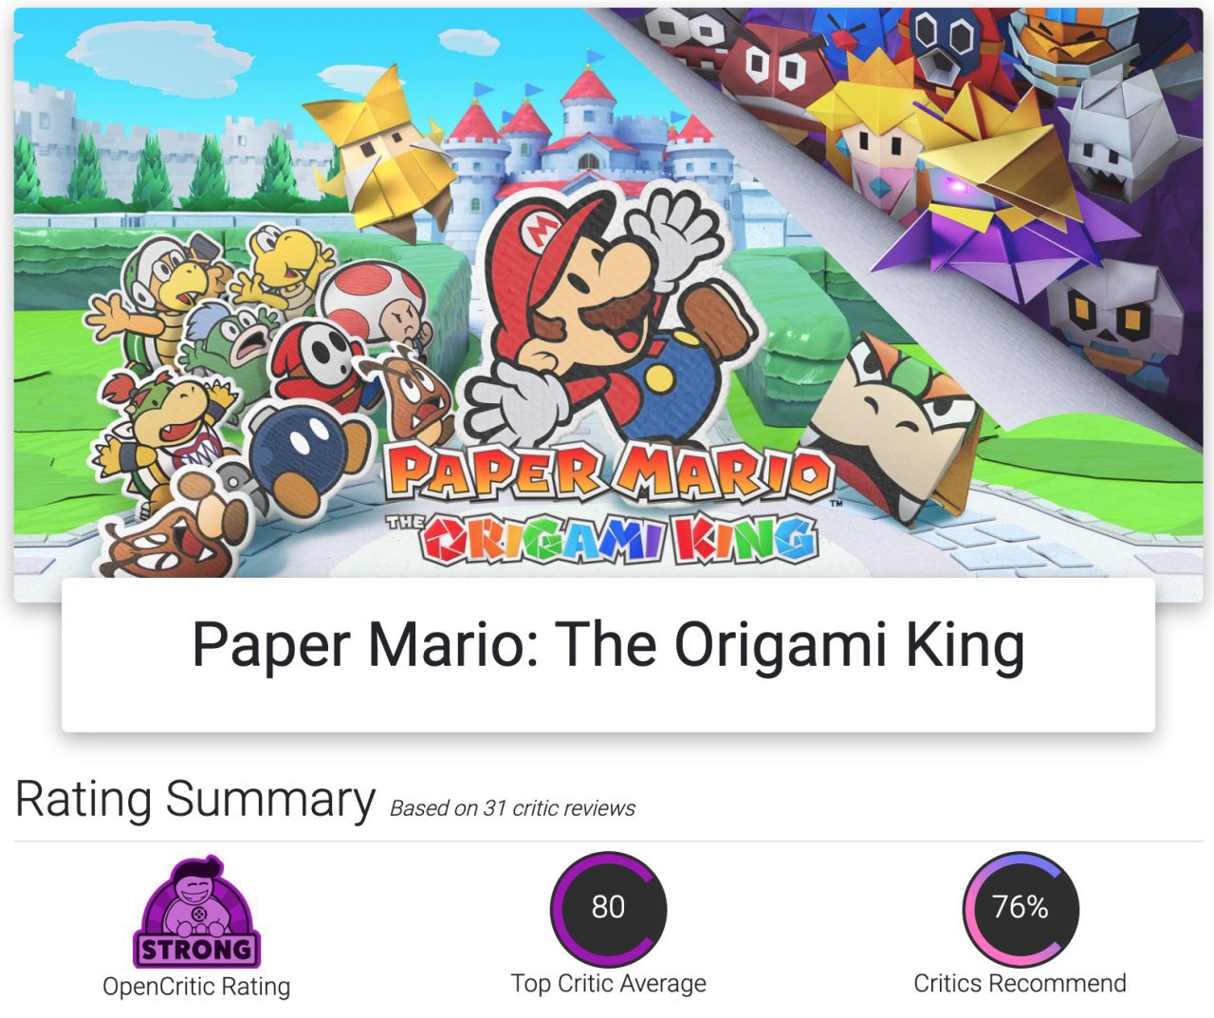The image size is (1214, 1018).
Task: Click "Based on 31 critic reviews" text
Action: [512, 808]
